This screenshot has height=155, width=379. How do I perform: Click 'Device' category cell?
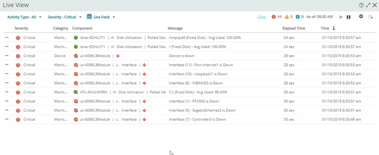tap(60, 56)
